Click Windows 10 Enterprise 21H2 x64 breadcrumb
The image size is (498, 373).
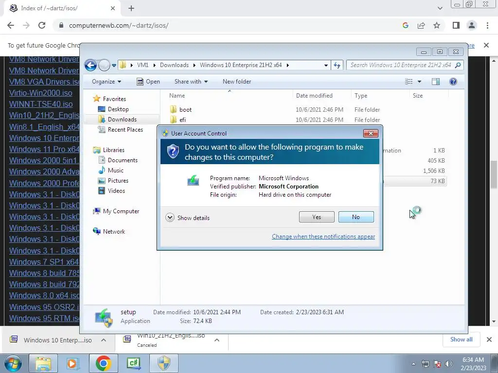(x=240, y=65)
